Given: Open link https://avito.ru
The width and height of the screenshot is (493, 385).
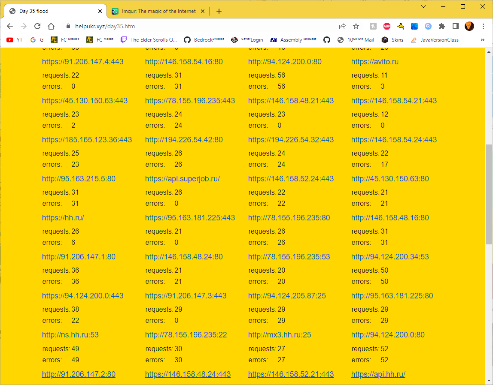Looking at the screenshot, I should click(x=375, y=62).
